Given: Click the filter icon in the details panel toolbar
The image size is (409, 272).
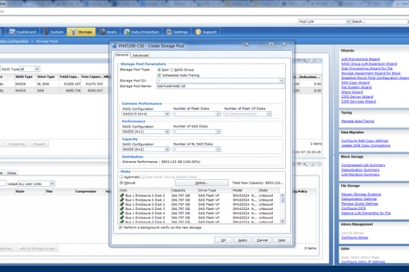Looking at the screenshot, I should 299,165.
